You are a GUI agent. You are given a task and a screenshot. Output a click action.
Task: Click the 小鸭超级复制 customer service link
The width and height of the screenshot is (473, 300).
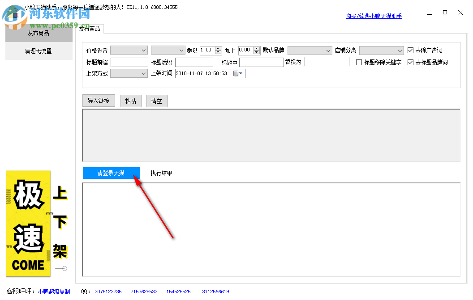tap(54, 292)
